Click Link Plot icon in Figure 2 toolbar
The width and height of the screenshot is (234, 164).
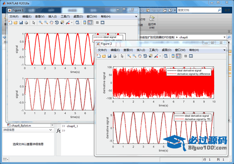pos(166,56)
